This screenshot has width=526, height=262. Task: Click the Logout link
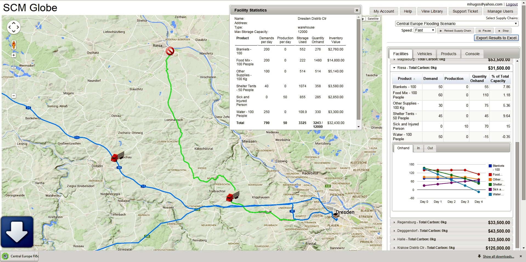(512, 4)
